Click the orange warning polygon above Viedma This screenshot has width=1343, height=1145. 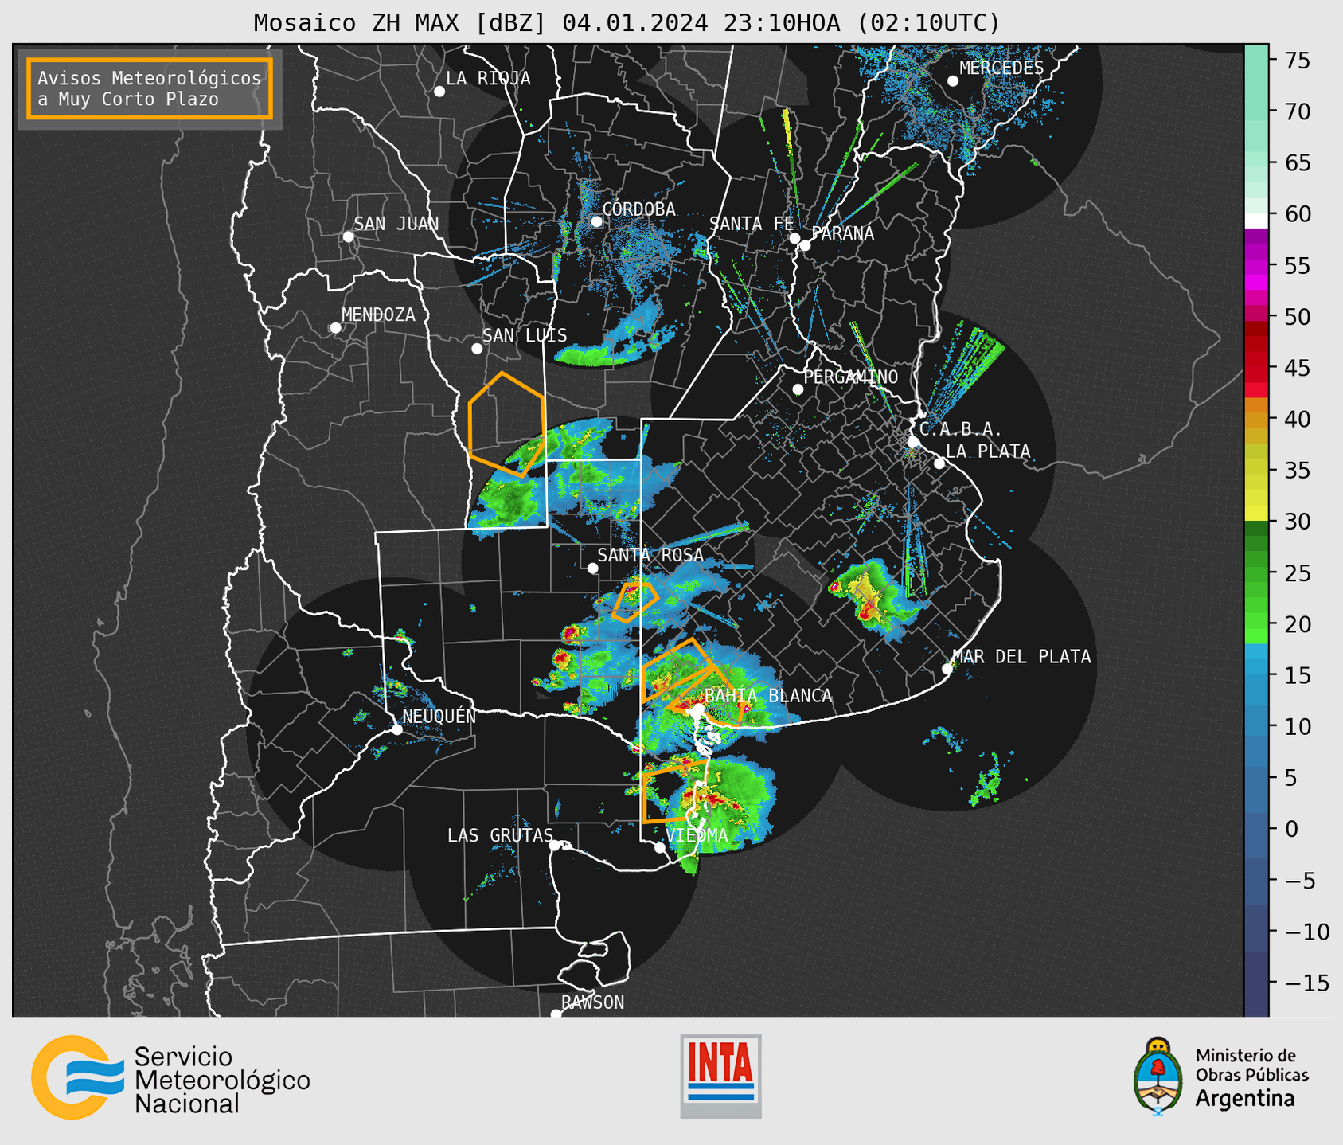(x=674, y=791)
